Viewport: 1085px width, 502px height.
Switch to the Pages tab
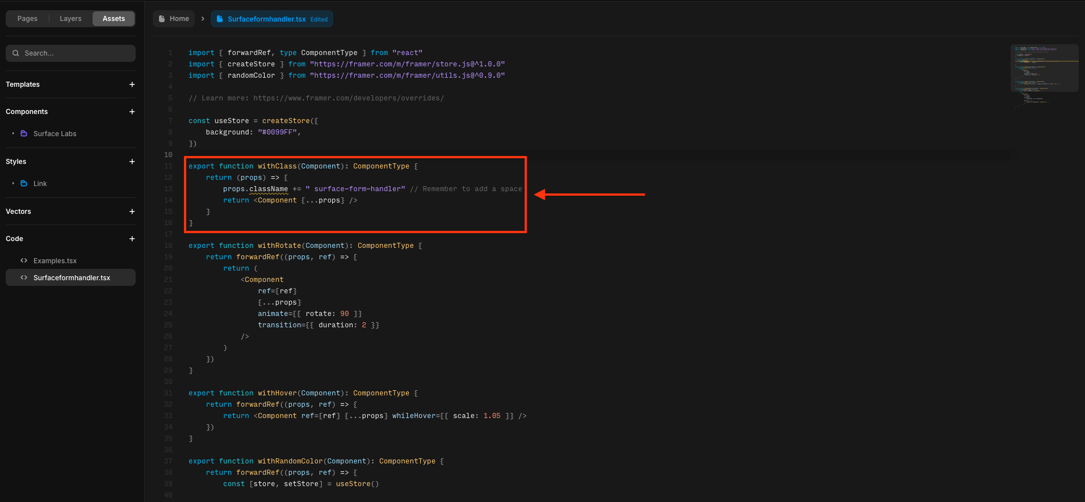pyautogui.click(x=27, y=19)
